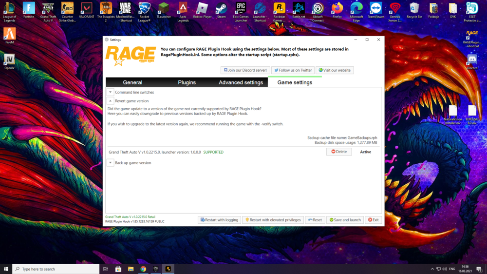Delete the GTA V v1.0.2215.0 backup

[339, 152]
